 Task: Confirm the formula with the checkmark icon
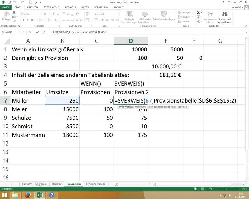(x=37, y=32)
